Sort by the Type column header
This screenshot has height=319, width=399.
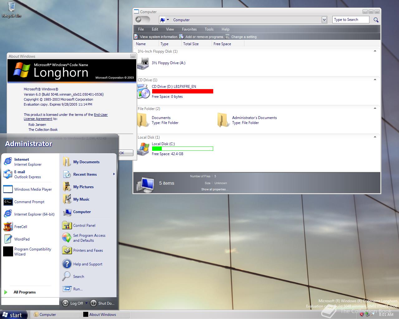click(x=170, y=44)
